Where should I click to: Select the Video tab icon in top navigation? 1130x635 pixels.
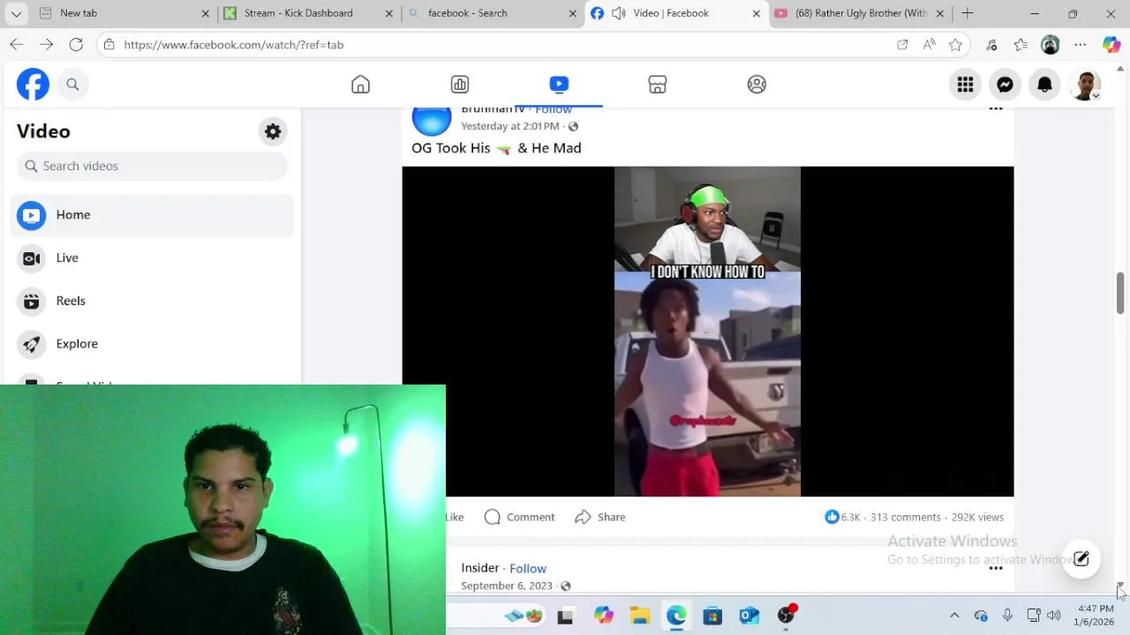pyautogui.click(x=559, y=85)
